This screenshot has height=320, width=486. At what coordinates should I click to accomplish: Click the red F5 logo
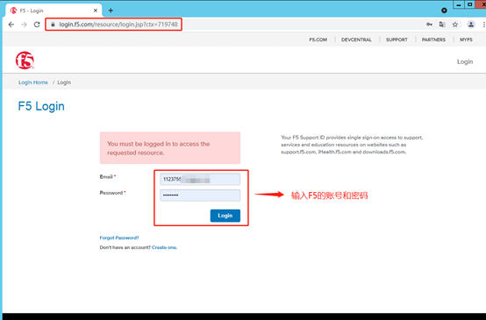[25, 60]
